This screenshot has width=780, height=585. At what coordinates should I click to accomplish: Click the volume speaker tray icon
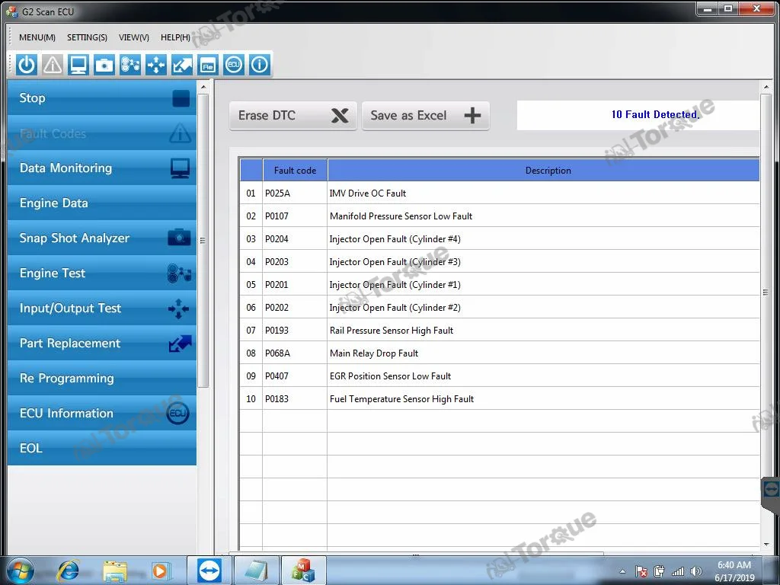point(696,571)
